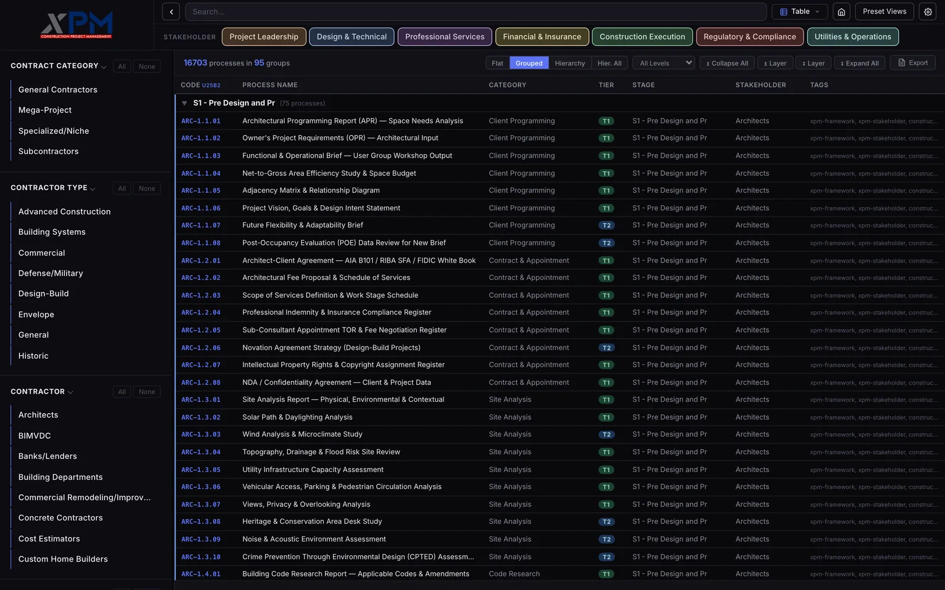Expand the Contract Category section chevron
Screen dimensions: 945x590
[x=104, y=67]
